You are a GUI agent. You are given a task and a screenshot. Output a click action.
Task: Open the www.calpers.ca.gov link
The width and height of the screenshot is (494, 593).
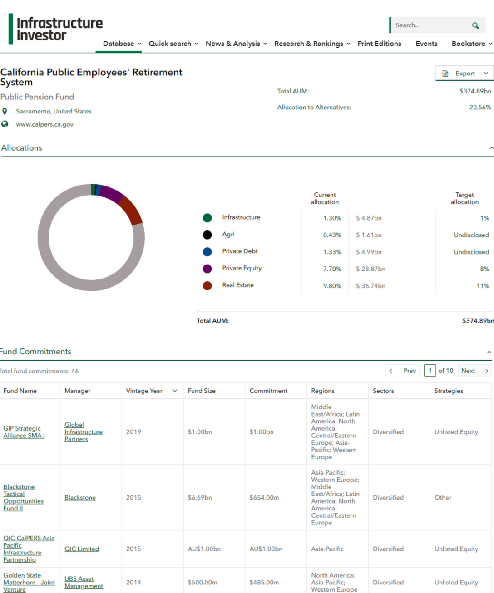44,124
